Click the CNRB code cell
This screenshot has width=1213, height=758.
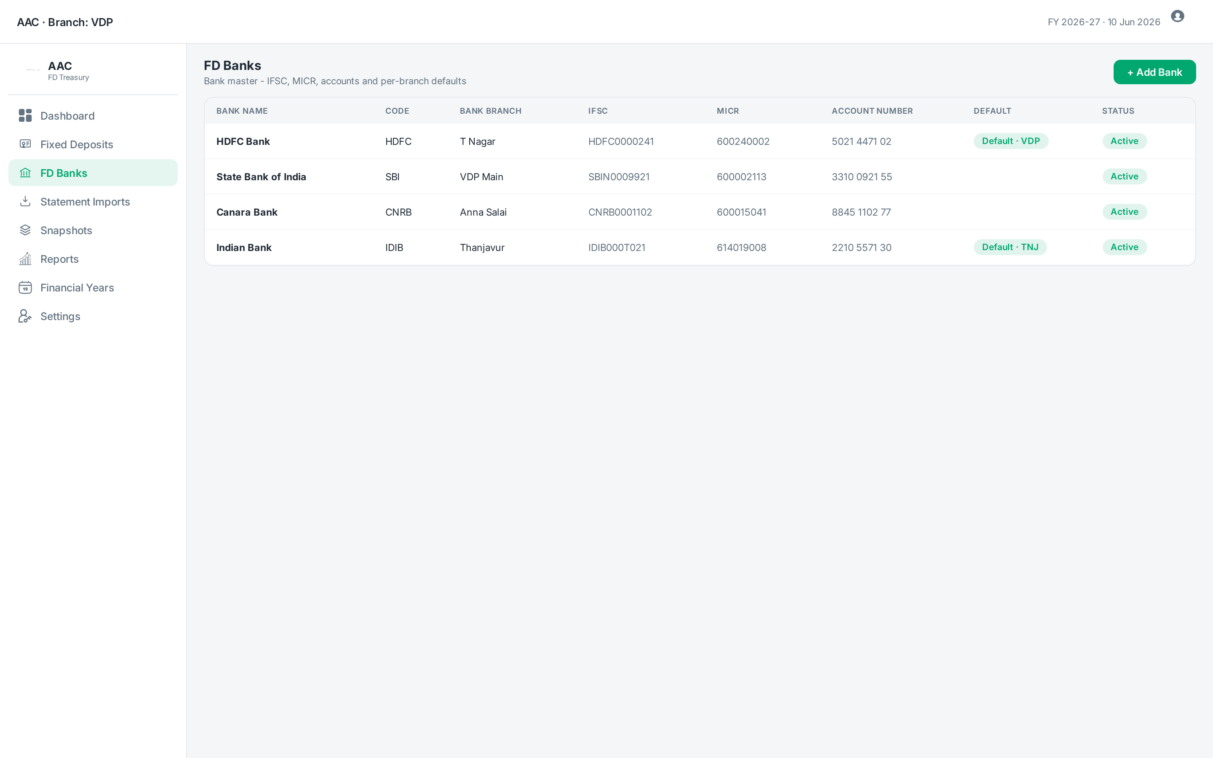tap(398, 212)
